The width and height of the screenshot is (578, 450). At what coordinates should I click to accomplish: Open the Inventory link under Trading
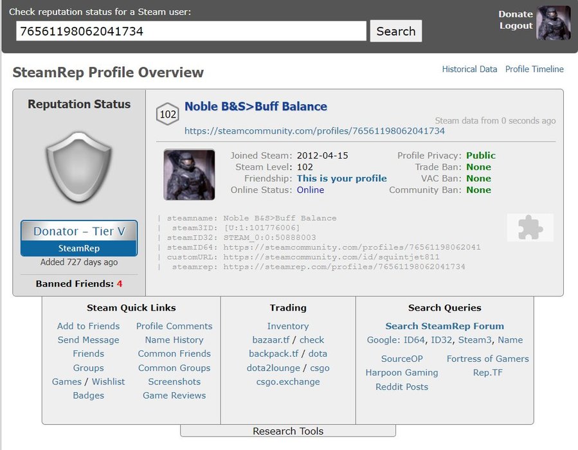288,326
